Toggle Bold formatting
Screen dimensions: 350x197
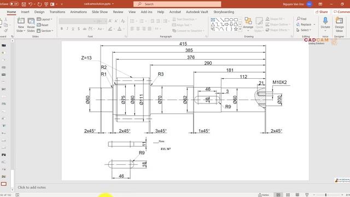62,29
